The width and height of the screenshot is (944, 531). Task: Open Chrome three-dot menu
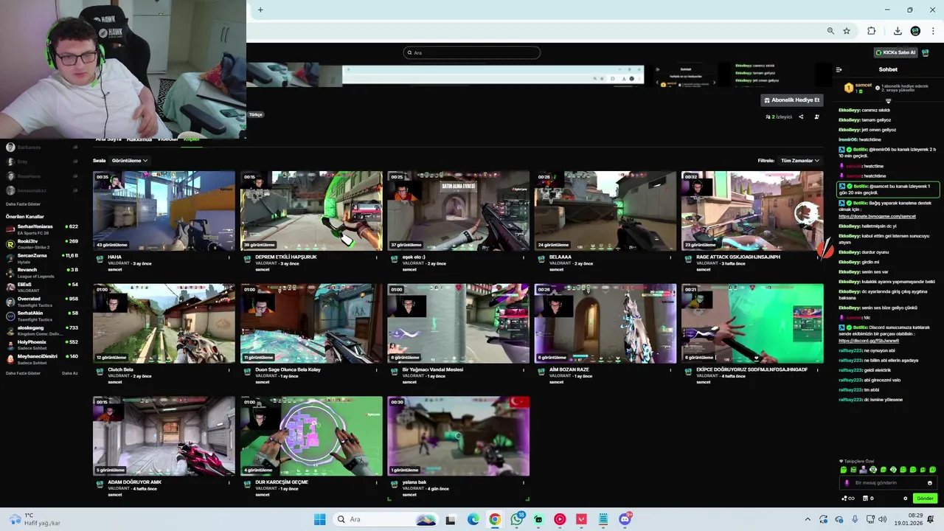click(933, 31)
